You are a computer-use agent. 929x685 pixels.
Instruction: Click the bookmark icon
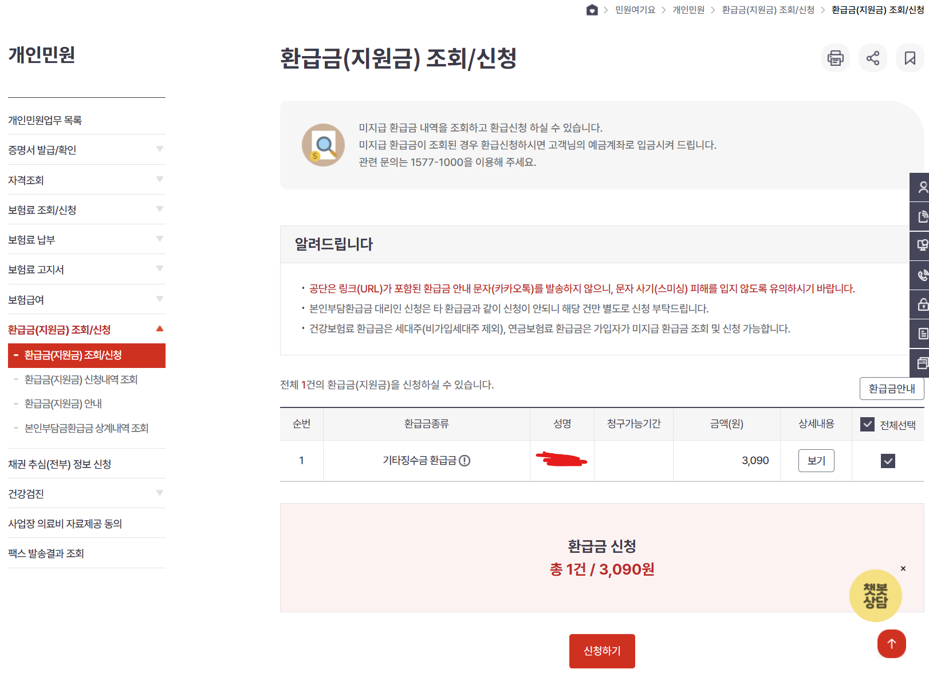tap(910, 58)
